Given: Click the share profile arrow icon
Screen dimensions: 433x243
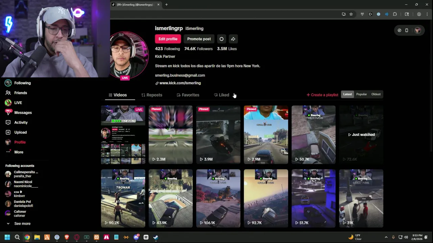Looking at the screenshot, I should [x=233, y=39].
